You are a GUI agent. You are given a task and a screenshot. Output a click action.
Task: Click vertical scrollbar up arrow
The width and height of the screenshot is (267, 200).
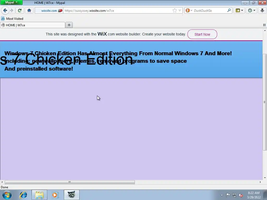coord(265,31)
